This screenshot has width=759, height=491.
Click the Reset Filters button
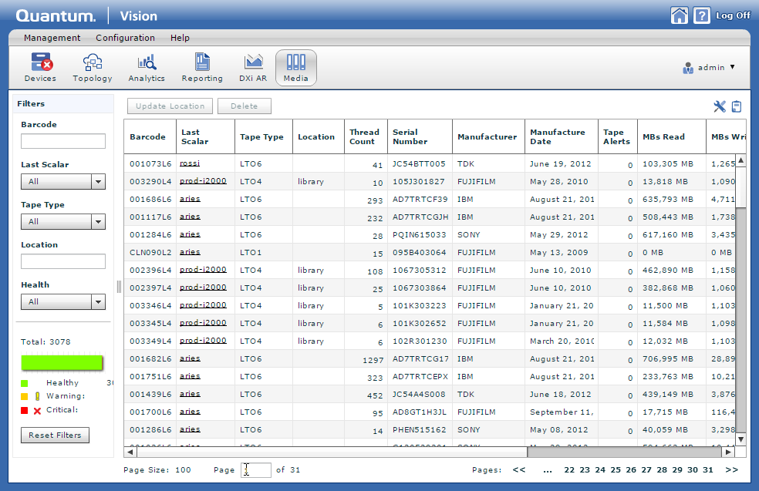56,435
